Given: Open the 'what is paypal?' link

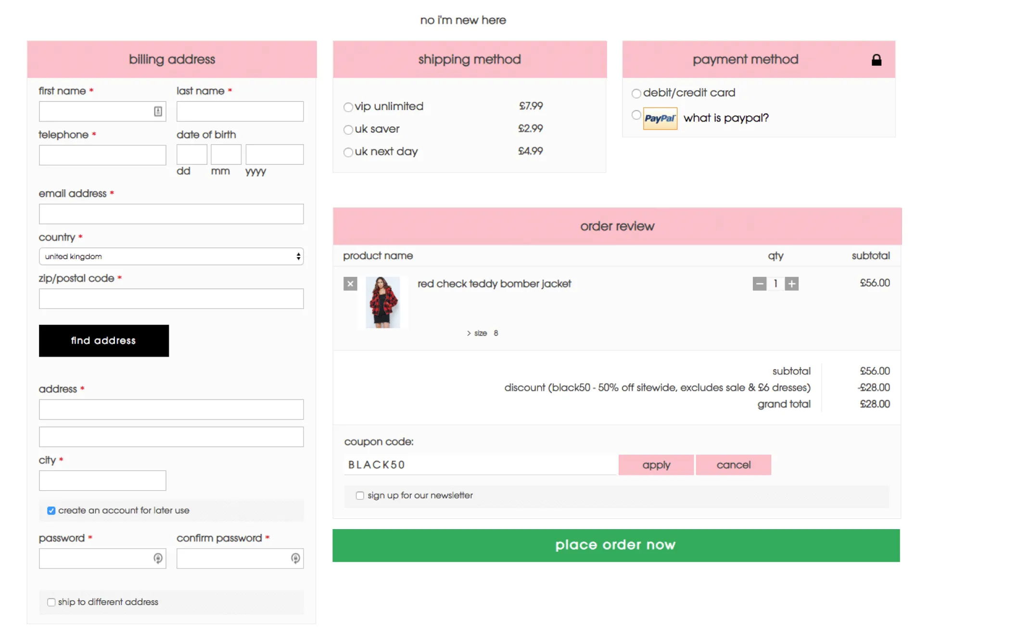Looking at the screenshot, I should 726,118.
